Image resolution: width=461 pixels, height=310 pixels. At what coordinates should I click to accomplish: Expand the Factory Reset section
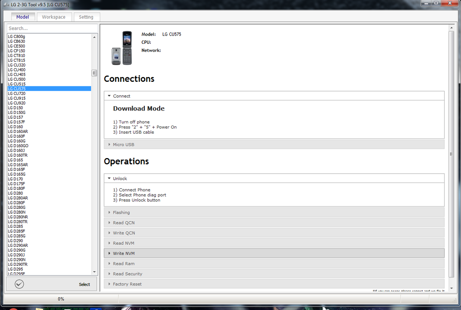(274, 284)
